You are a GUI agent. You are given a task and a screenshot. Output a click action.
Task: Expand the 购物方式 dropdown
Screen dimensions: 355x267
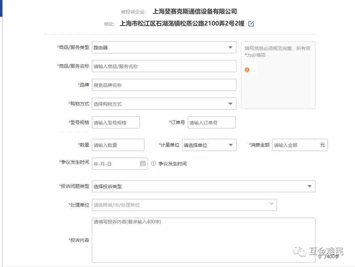164,104
